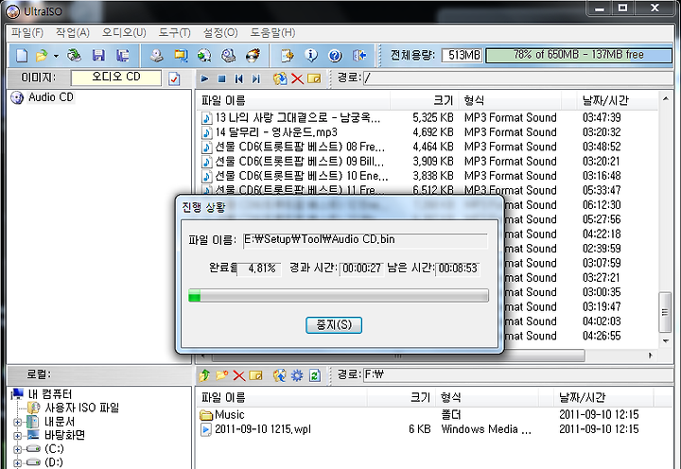The image size is (681, 469).
Task: Click the New image toolbar icon
Action: (x=22, y=56)
